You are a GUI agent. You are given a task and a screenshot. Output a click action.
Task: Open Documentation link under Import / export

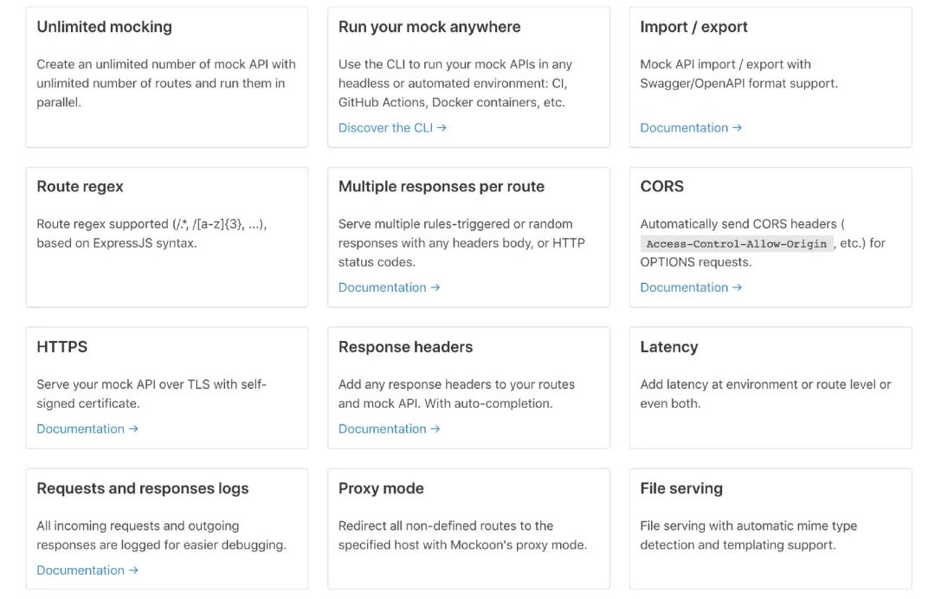690,128
